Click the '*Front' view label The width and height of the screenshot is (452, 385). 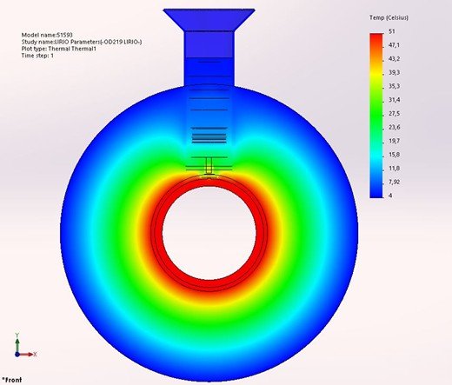point(12,380)
